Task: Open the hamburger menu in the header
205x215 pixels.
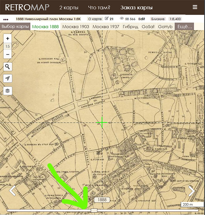Action: [x=195, y=7]
